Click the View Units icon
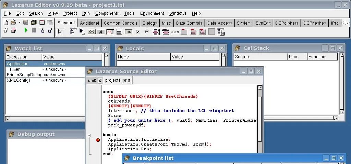This screenshot has height=164, width=351. tap(6, 30)
